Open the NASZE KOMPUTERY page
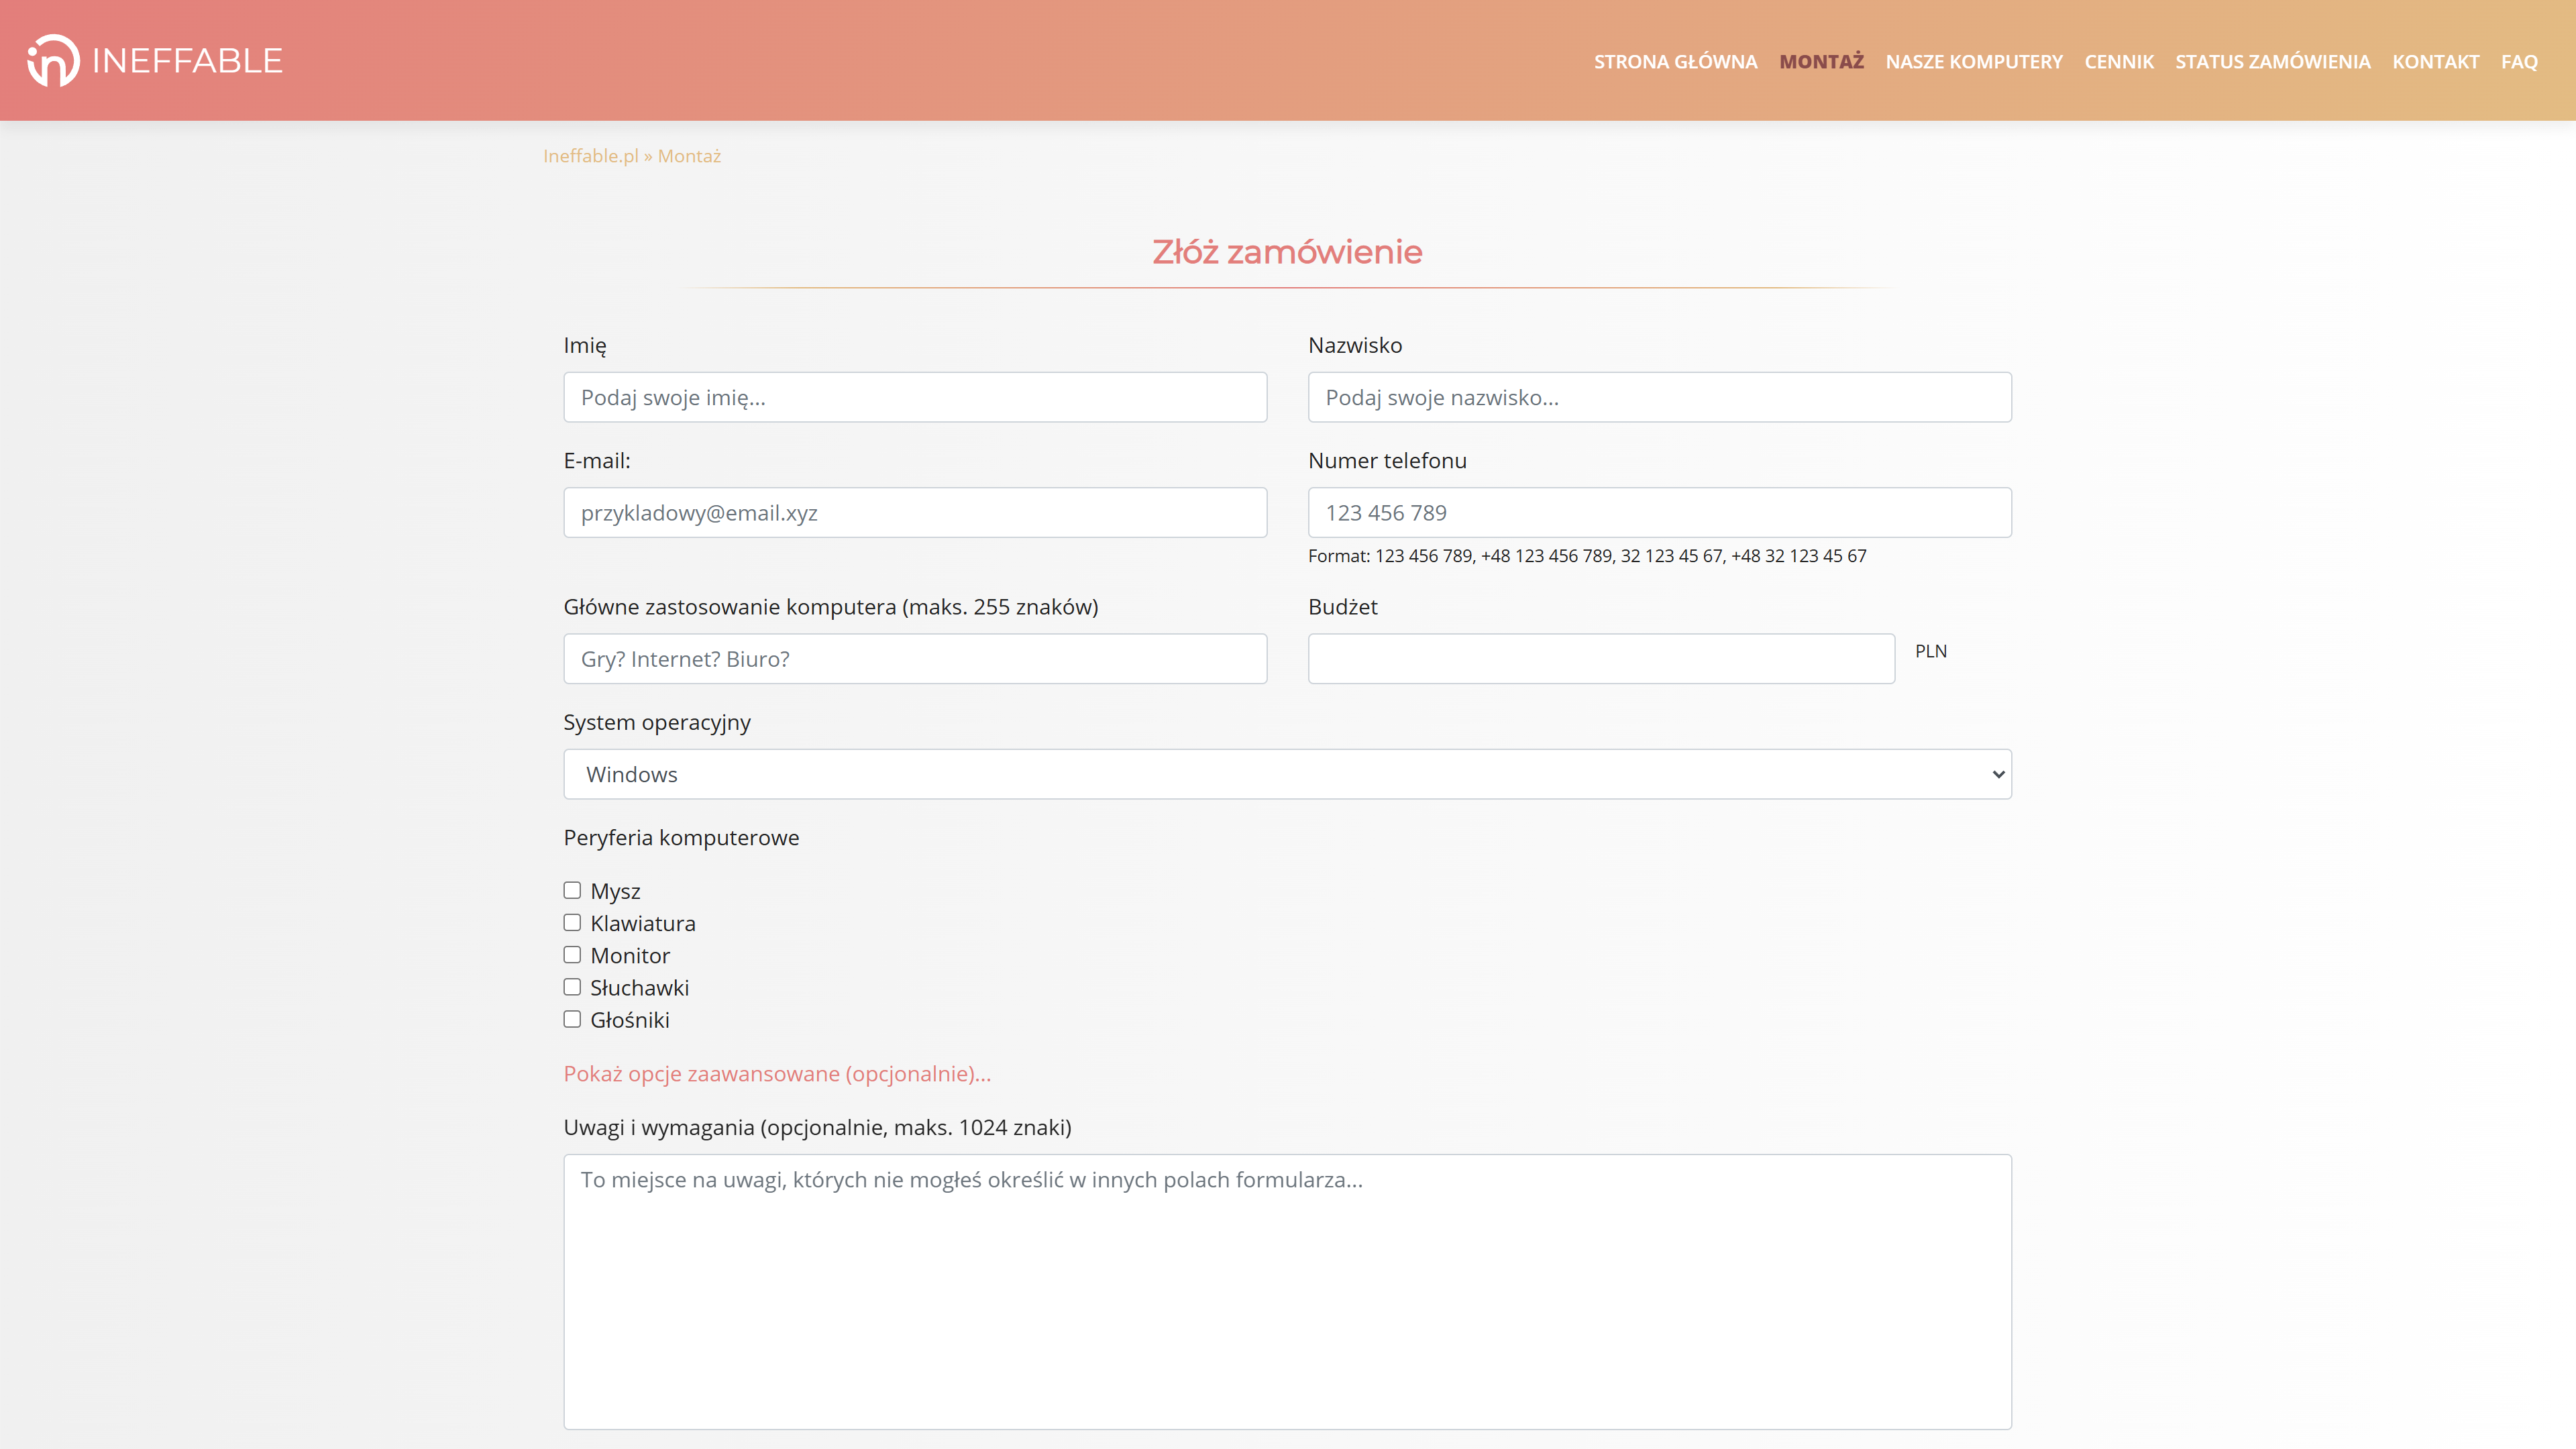Viewport: 2576px width, 1449px height. (1973, 61)
